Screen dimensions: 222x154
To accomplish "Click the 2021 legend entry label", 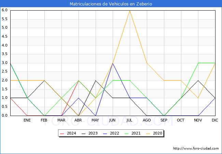I will (x=136, y=133).
